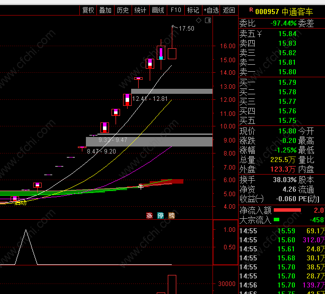The width and height of the screenshot is (325, 294).
Task: Click the diamond icon above chart
Action: (x=198, y=20)
